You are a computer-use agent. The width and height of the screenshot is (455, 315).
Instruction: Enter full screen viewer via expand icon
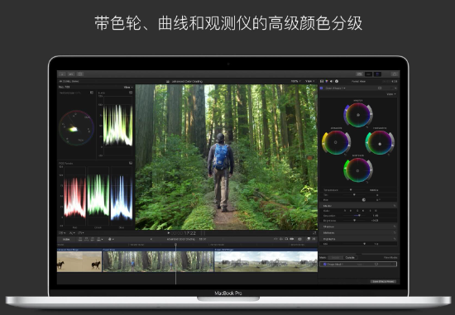[x=314, y=232]
